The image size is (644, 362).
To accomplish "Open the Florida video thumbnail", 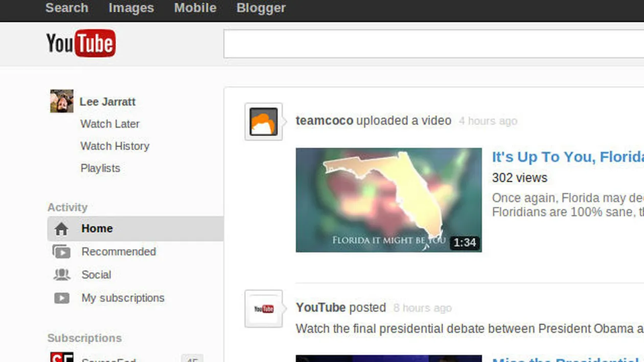I will [388, 200].
